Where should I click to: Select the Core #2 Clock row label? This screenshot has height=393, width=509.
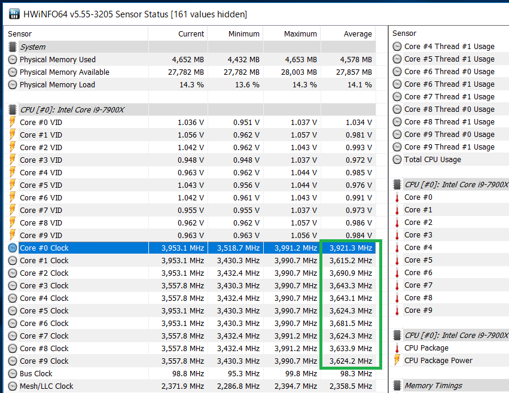click(44, 273)
